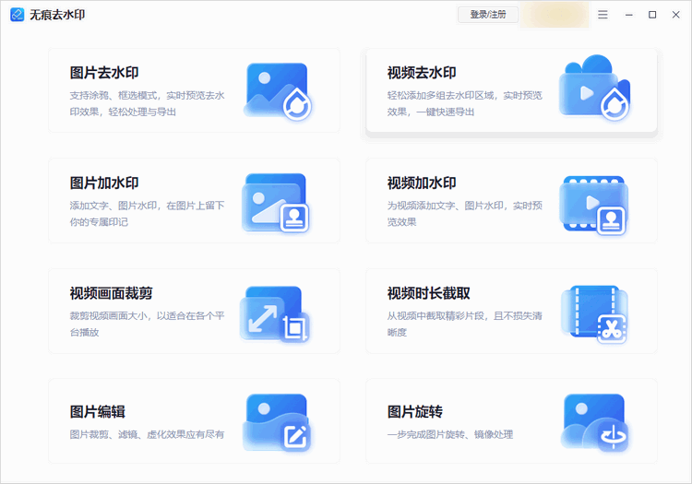
Task: Select the 视频时长截取 heading
Action: point(428,293)
